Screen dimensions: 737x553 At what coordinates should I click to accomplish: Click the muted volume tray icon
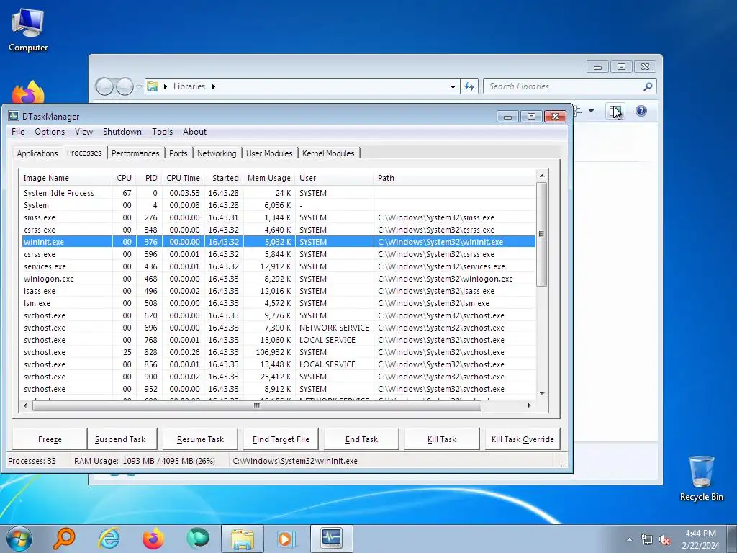point(664,539)
